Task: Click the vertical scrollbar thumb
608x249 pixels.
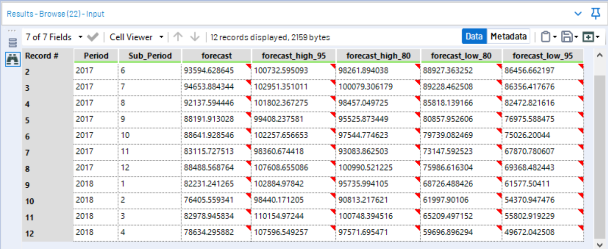Action: [x=599, y=158]
